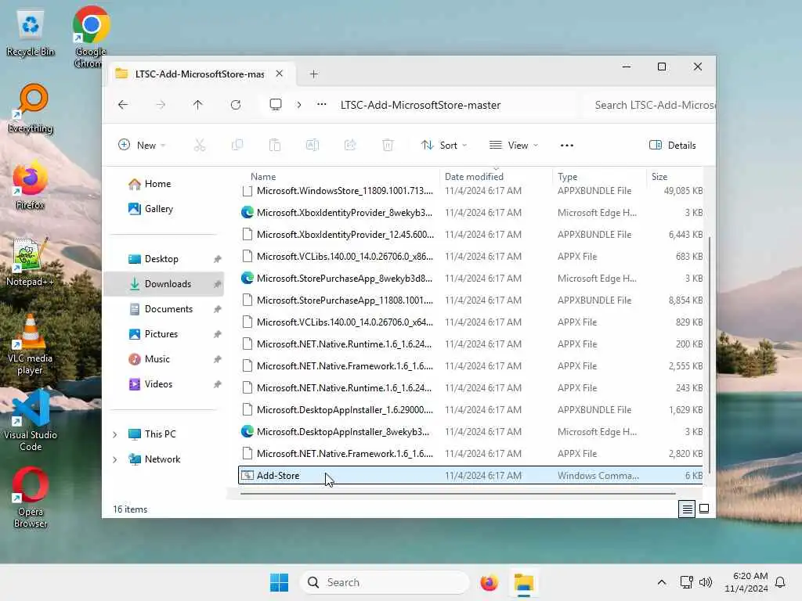Open Desktop in navigation pane

[161, 258]
